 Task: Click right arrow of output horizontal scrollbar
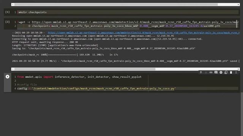(x=238, y=69)
